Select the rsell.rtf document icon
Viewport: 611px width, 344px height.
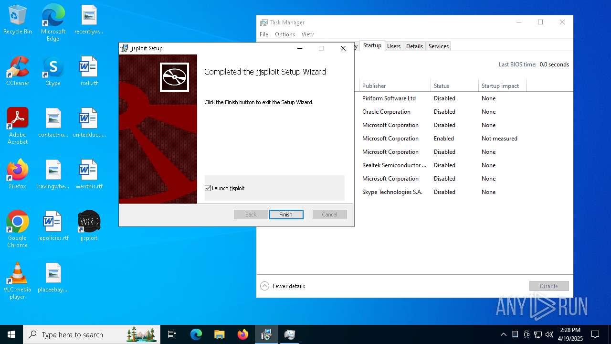point(89,72)
